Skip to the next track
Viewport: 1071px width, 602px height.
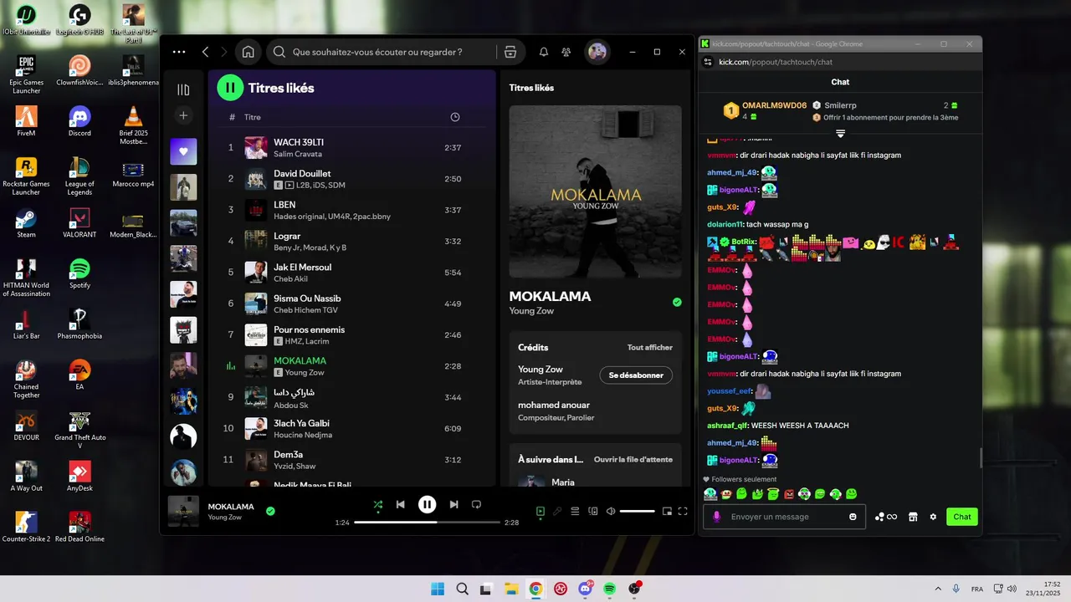pyautogui.click(x=454, y=504)
